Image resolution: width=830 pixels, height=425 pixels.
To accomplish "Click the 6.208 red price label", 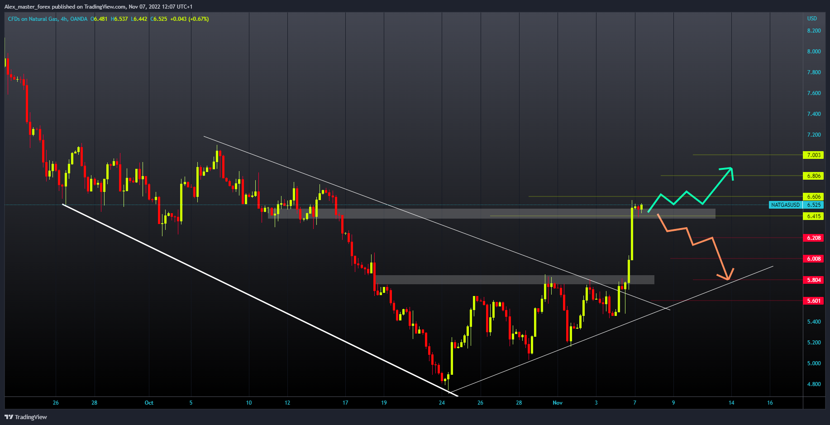I will point(814,238).
